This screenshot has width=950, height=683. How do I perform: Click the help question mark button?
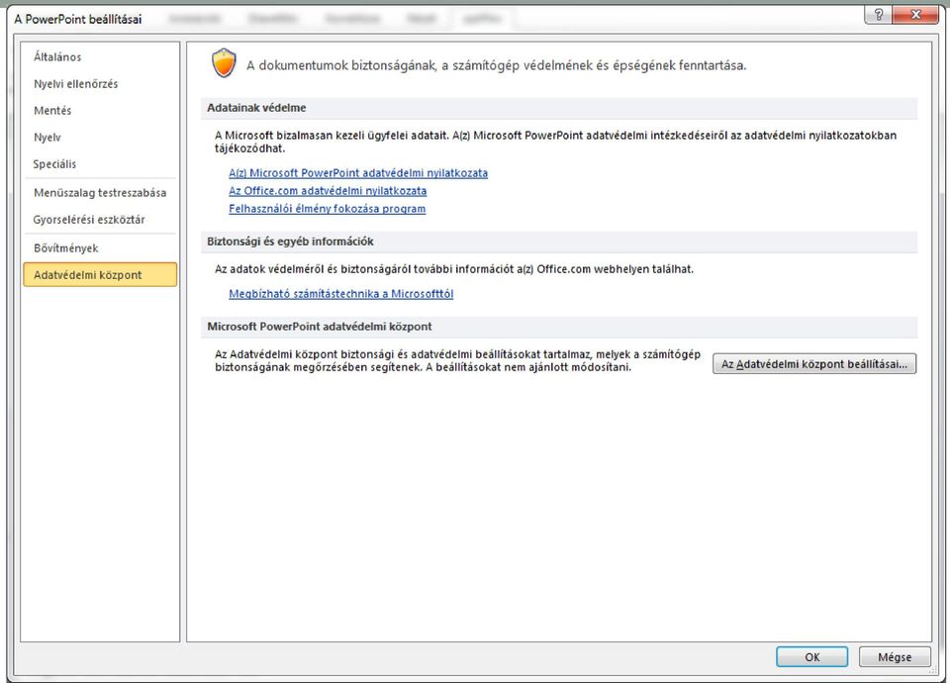pos(879,15)
